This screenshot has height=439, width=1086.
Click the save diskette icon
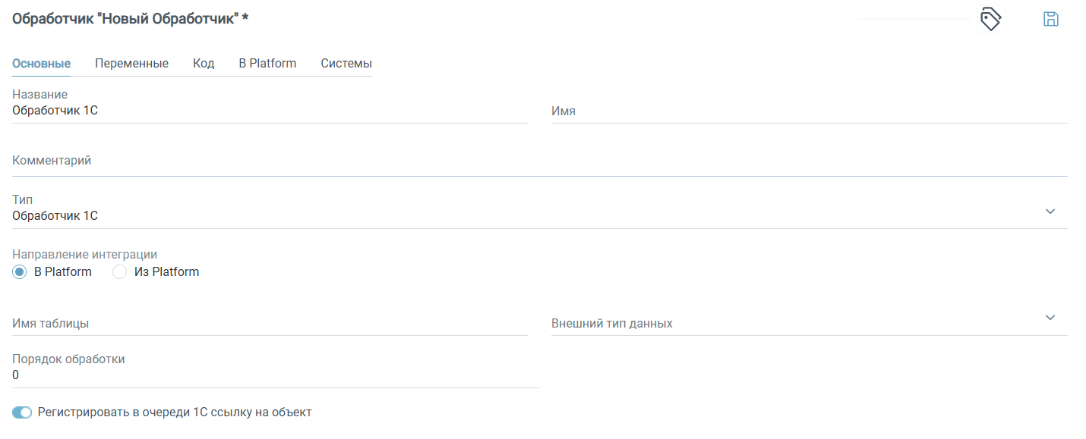[1051, 19]
